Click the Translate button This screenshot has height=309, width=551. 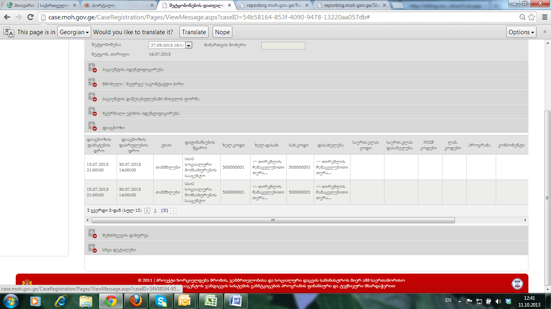(194, 32)
